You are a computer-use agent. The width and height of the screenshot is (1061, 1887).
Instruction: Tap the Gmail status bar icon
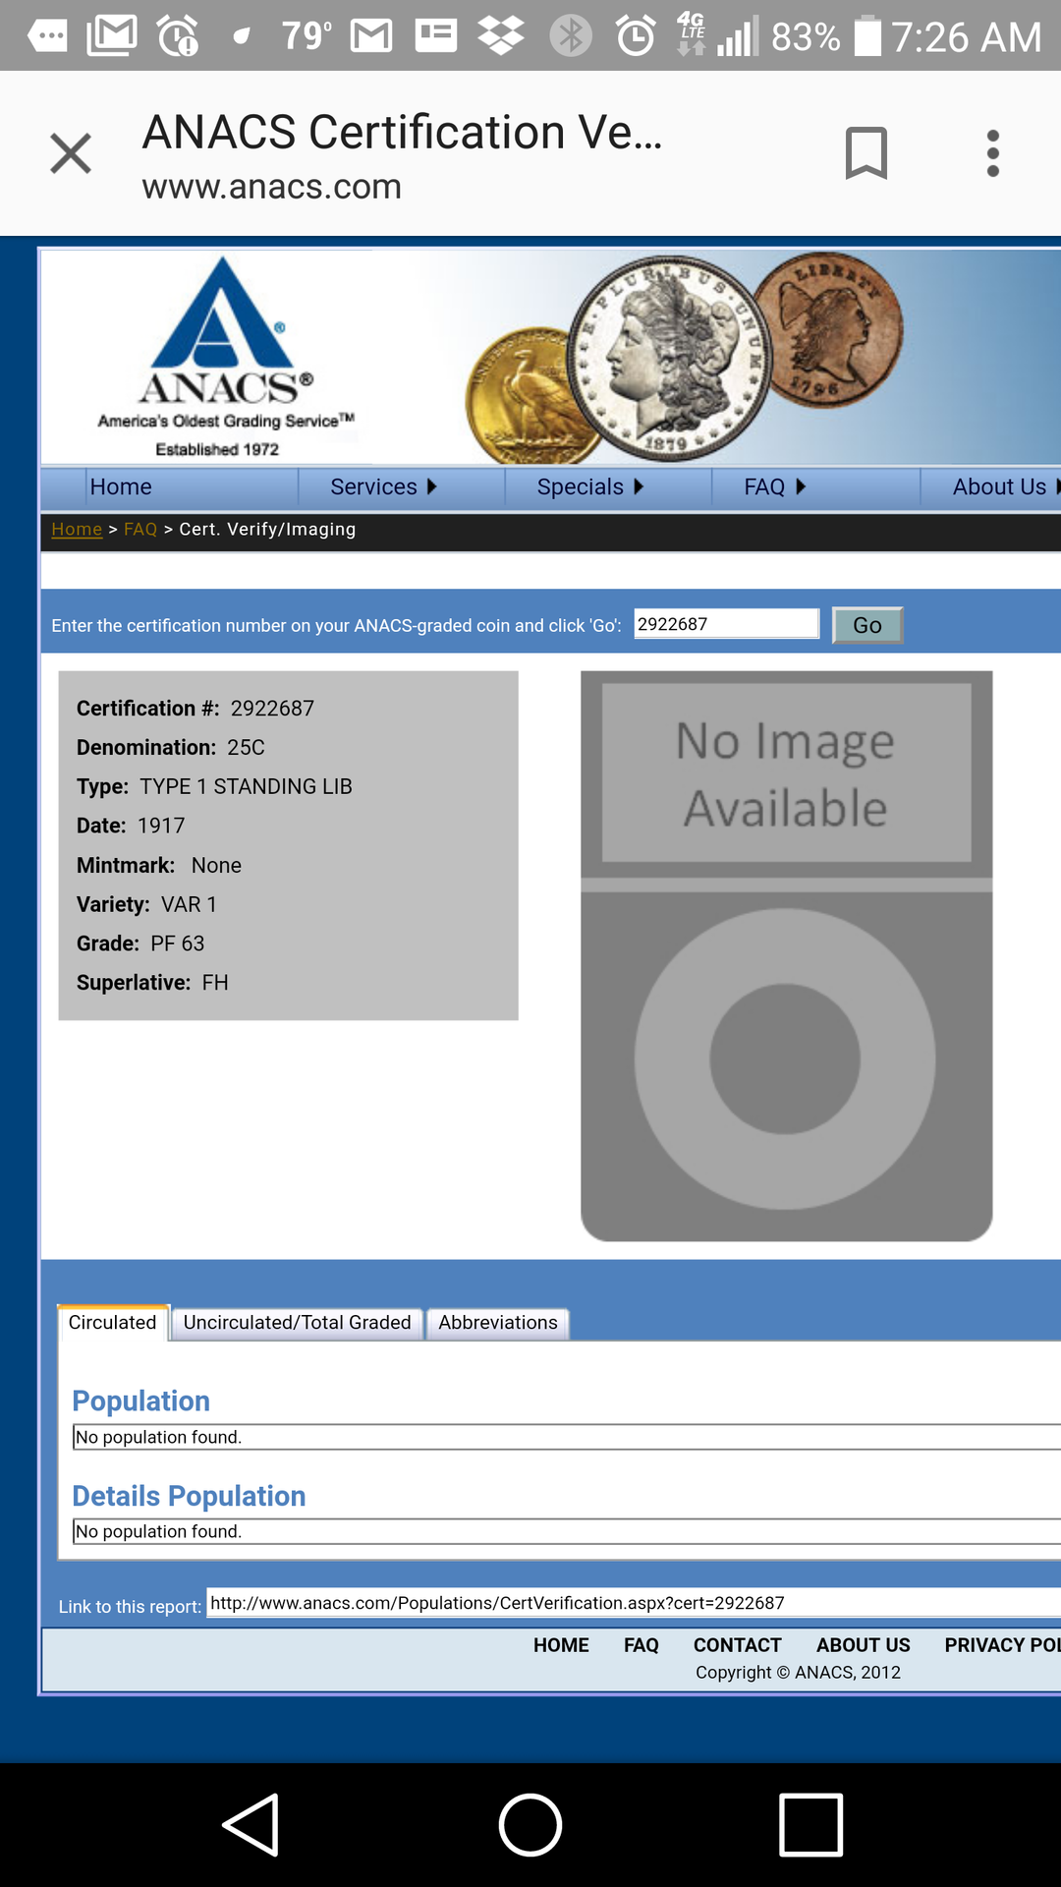[x=371, y=36]
